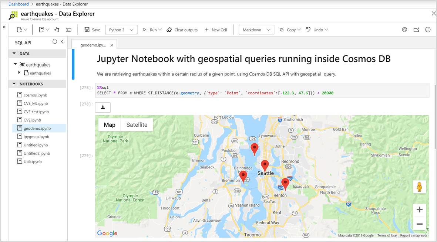This screenshot has width=437, height=242.
Task: Open the new container dropdown arrow
Action: click(26, 30)
